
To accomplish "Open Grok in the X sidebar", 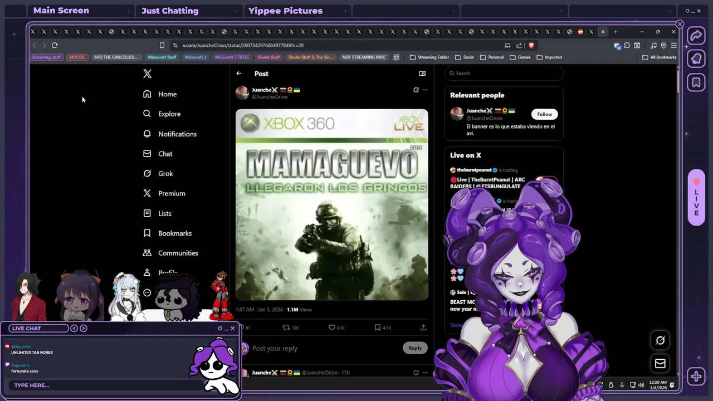I will click(158, 173).
